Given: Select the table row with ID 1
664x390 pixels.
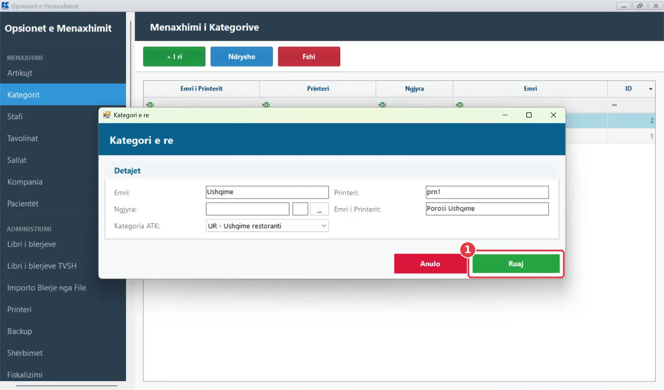Looking at the screenshot, I should tap(610, 136).
